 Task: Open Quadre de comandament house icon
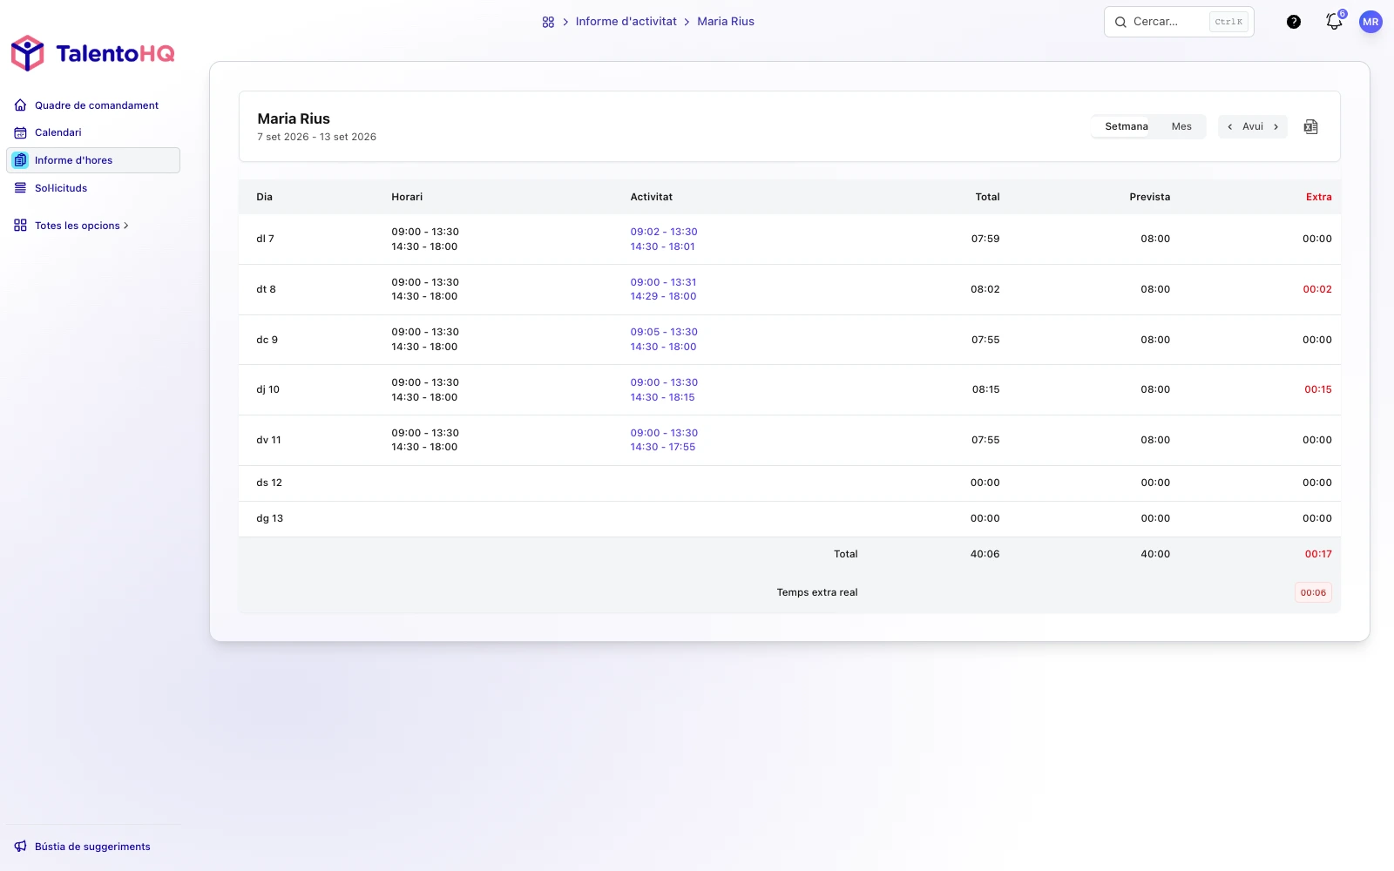pyautogui.click(x=20, y=105)
